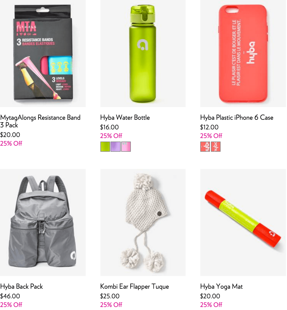Screen dimensions: 287x310
Task: Pick the pink water bottle color swatch
Action: click(x=126, y=147)
